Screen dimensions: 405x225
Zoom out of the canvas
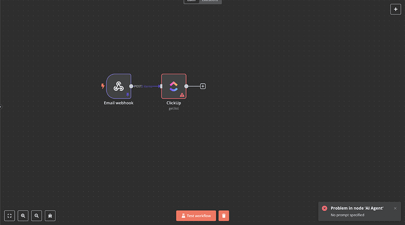pos(36,216)
